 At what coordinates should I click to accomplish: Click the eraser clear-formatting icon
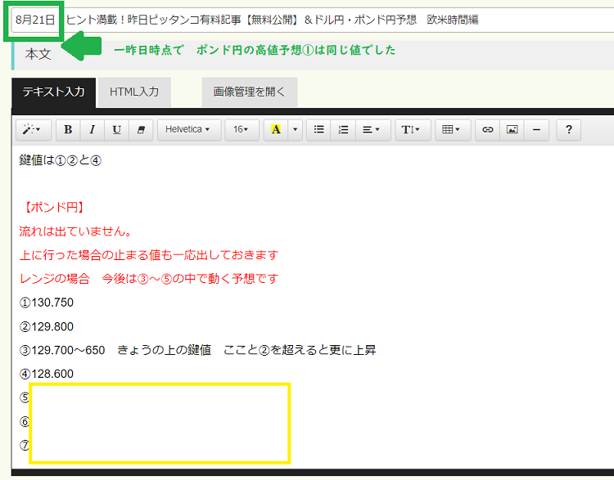tap(141, 129)
